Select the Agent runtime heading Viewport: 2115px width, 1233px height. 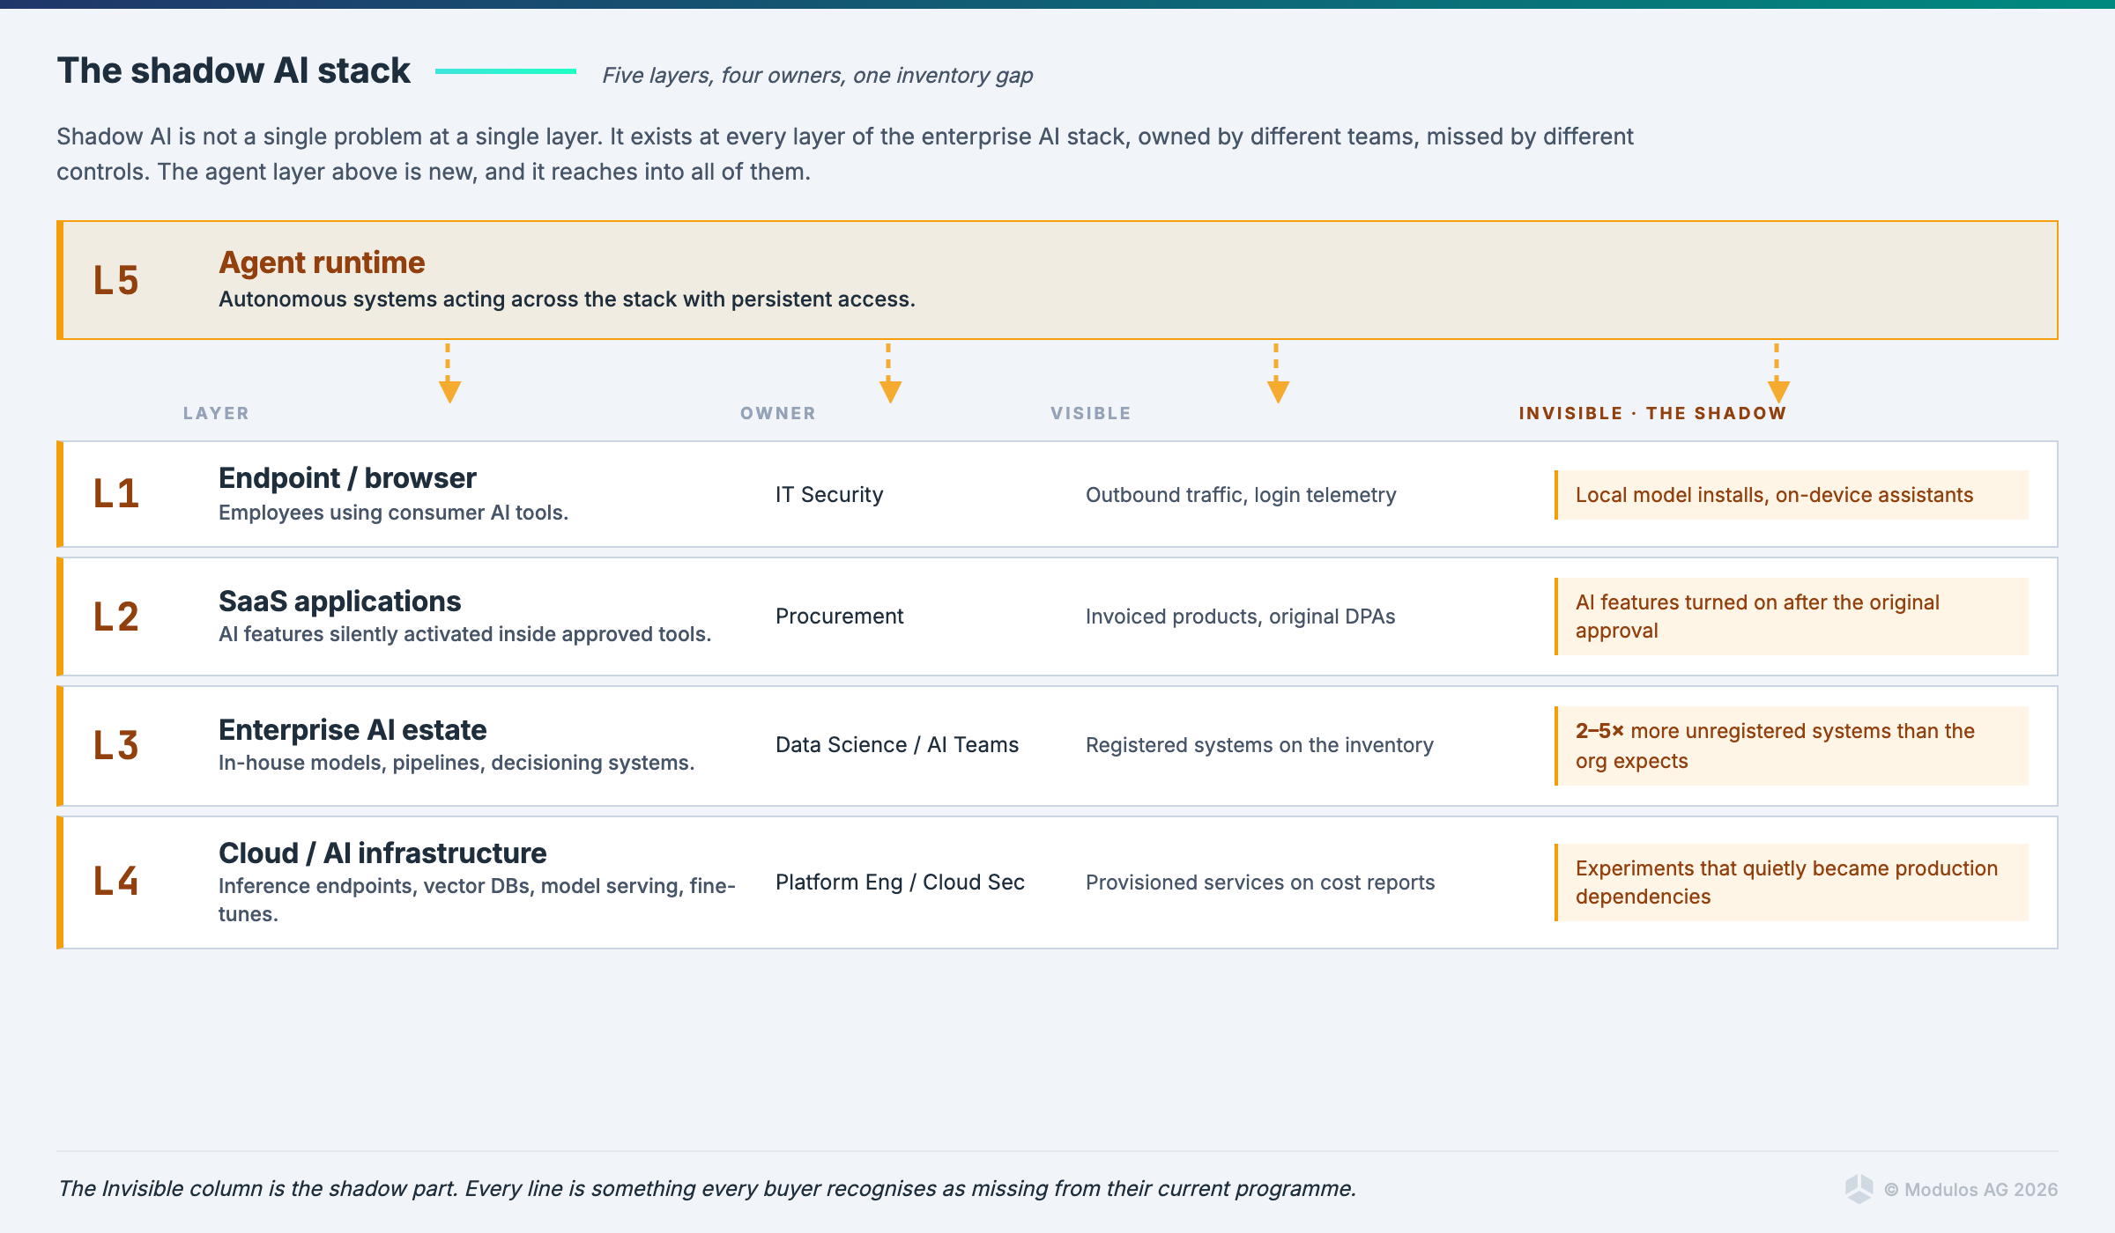[322, 262]
